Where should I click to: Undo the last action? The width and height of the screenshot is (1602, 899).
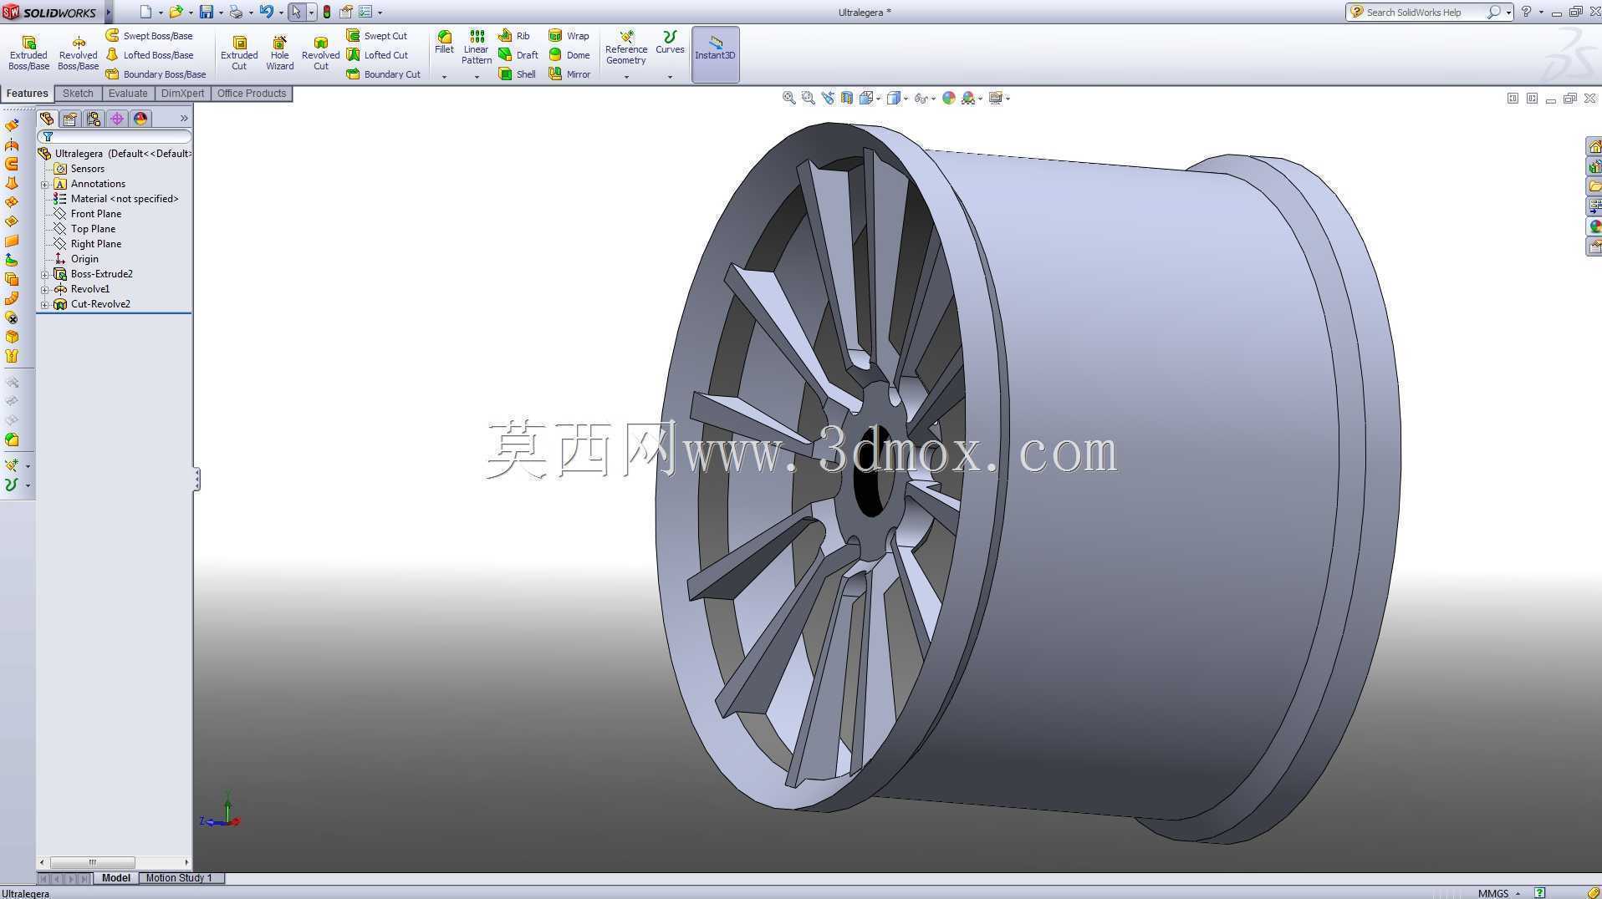pyautogui.click(x=266, y=13)
